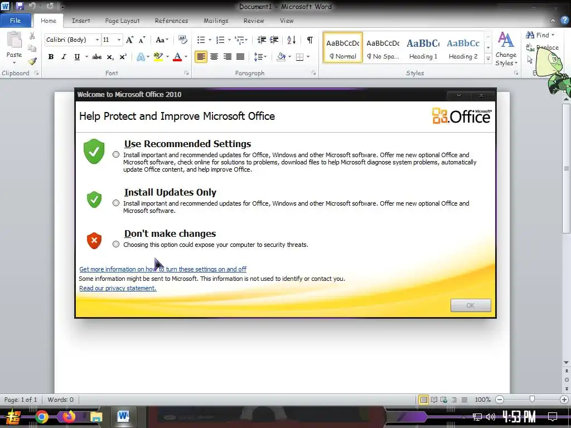Click Words: 0 in status bar

click(60, 400)
